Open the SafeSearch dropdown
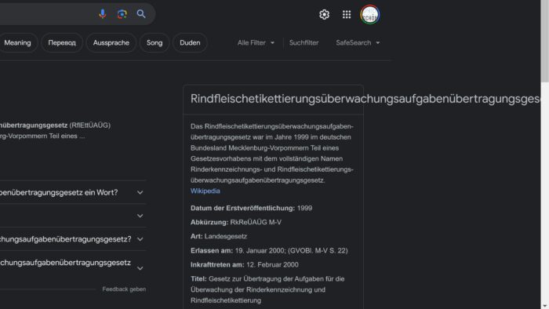The width and height of the screenshot is (549, 309). click(358, 42)
